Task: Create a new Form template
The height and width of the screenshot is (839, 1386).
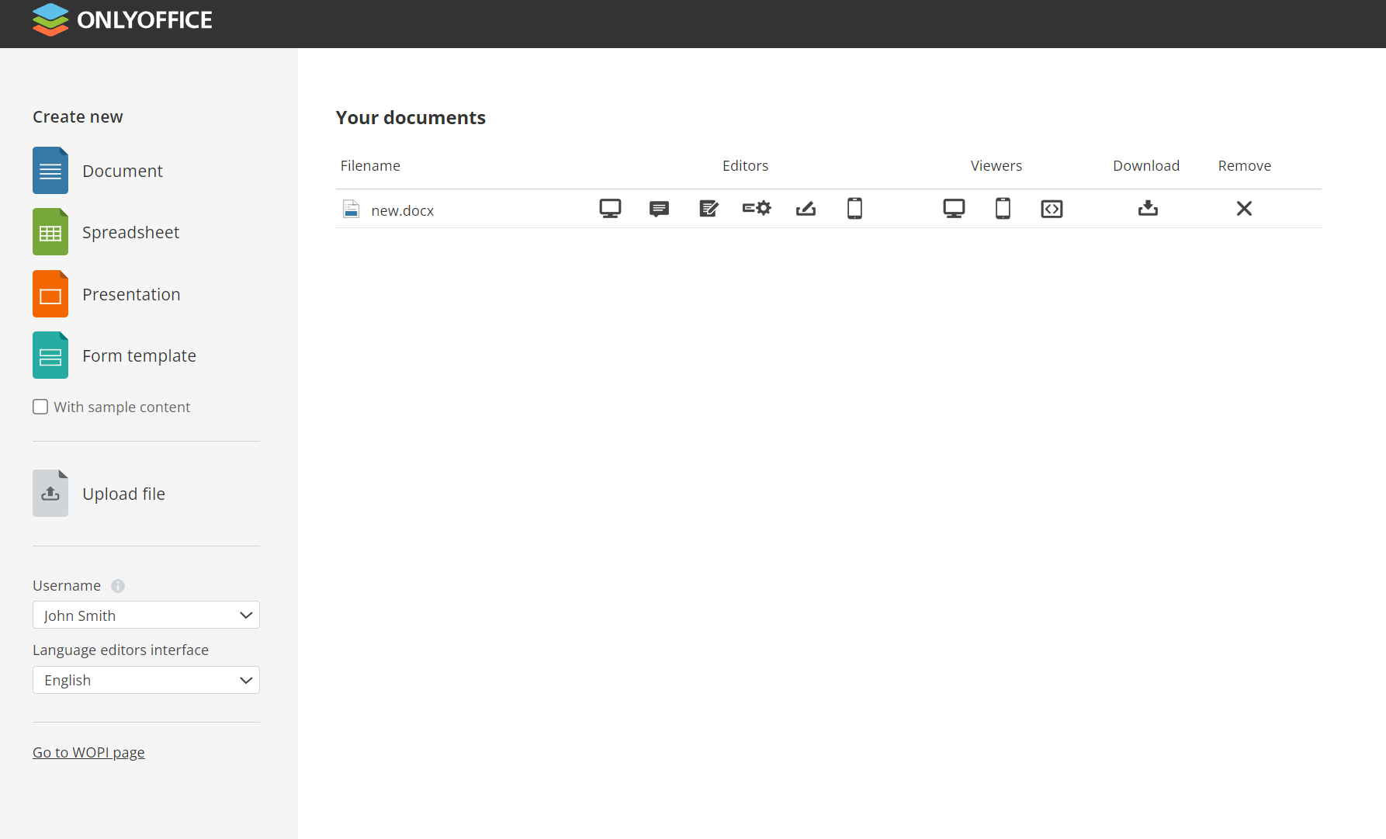Action: click(139, 355)
